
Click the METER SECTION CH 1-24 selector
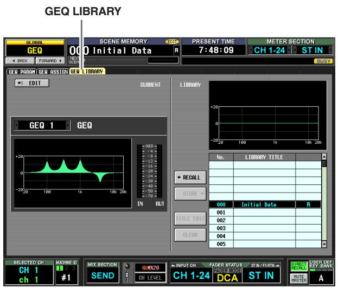[x=270, y=50]
